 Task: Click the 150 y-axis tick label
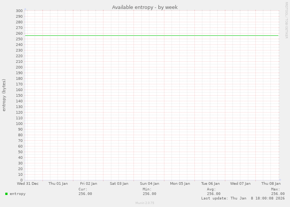pos(19,96)
